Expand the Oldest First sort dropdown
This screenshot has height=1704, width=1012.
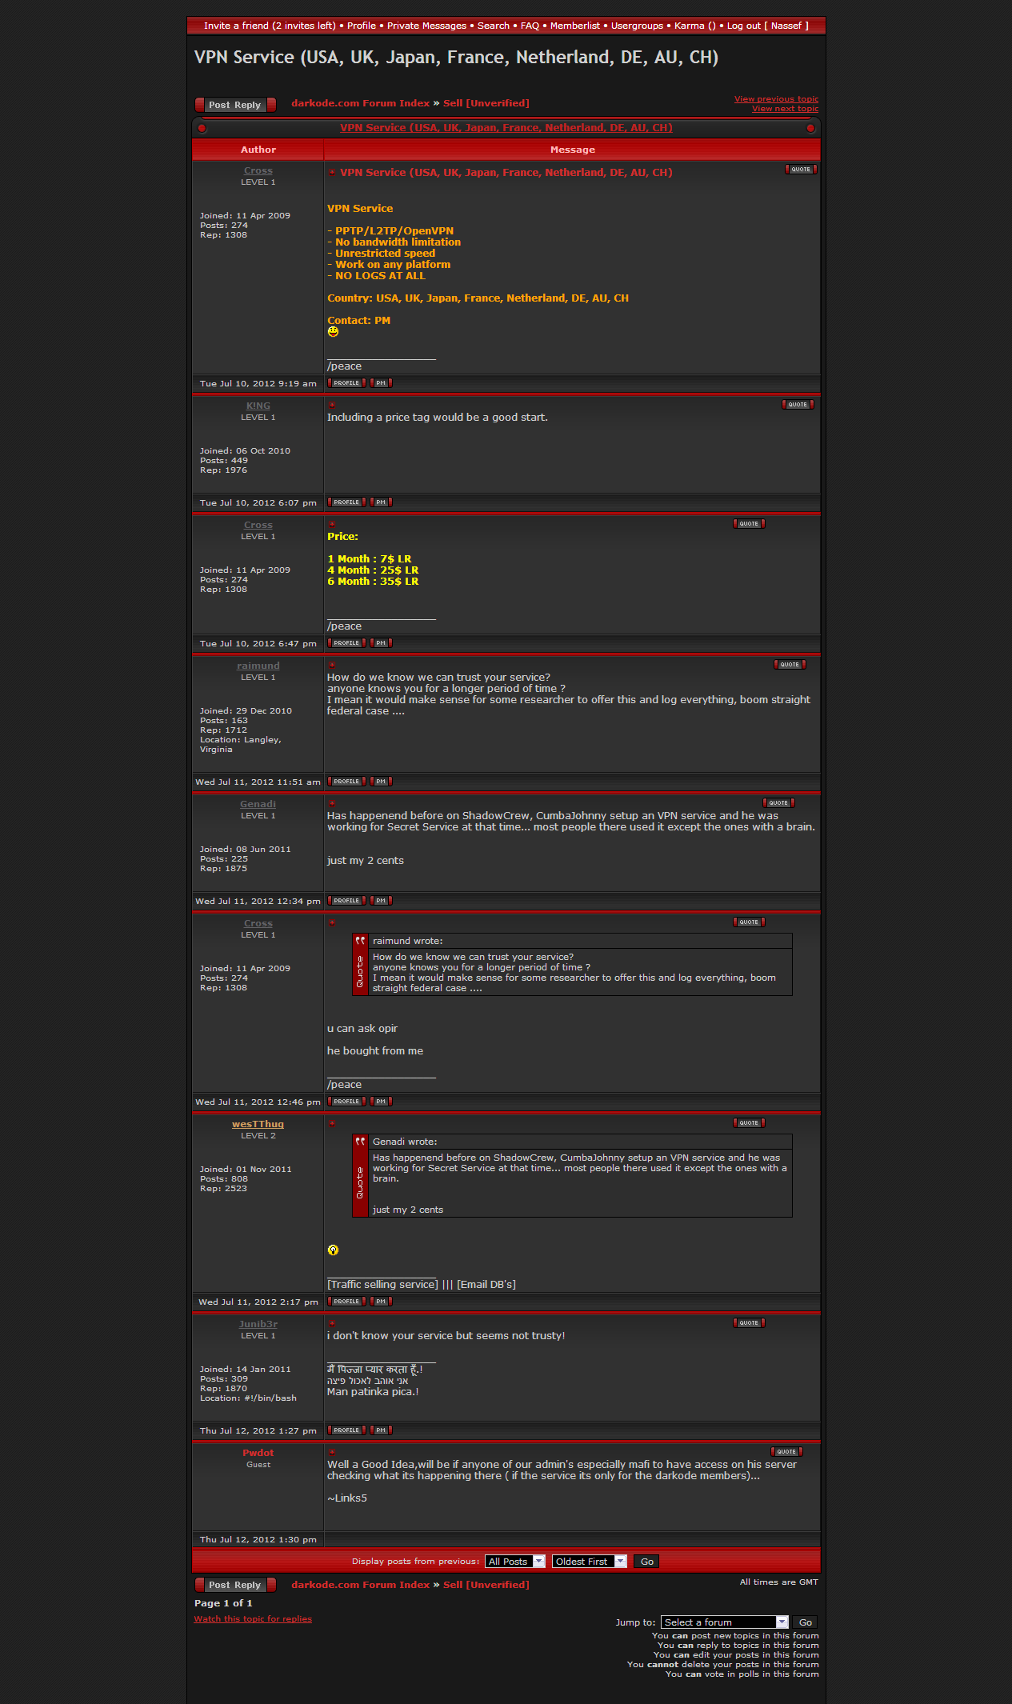[x=589, y=1562]
